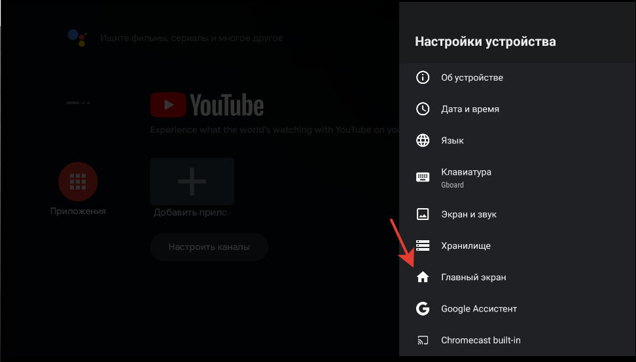Select Дата и время setting
Image resolution: width=636 pixels, height=362 pixels.
point(517,109)
